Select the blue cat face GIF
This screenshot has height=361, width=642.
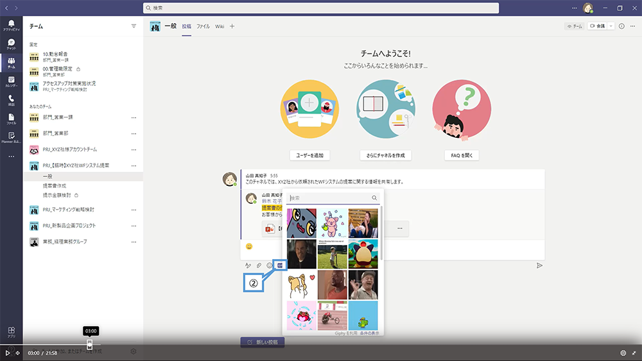point(301,223)
